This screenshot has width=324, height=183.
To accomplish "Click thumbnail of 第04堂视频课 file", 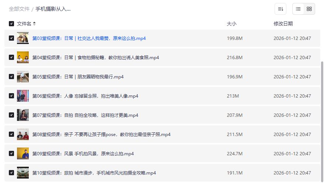I will 23,57.
